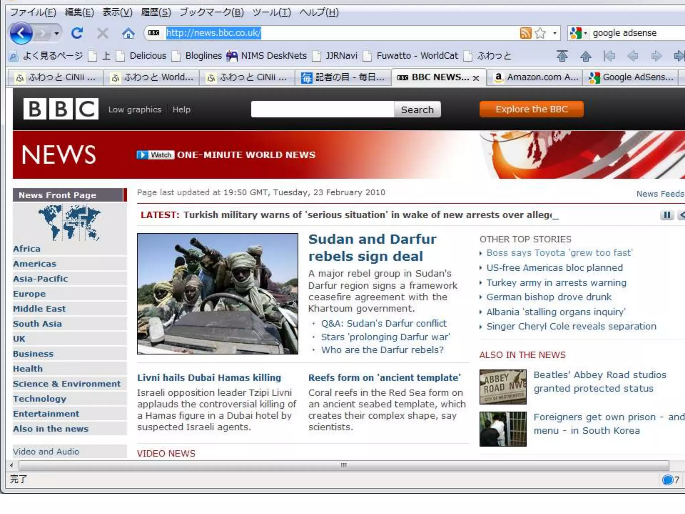Click the scroll-to-top double arrow icon
The width and height of the screenshot is (685, 514).
562,56
